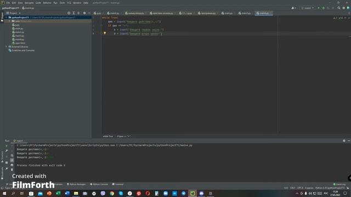Open the run configuration dropdown
The width and height of the screenshot is (351, 197).
[308, 8]
